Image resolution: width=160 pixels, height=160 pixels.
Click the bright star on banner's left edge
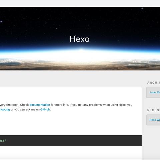pos(1,22)
